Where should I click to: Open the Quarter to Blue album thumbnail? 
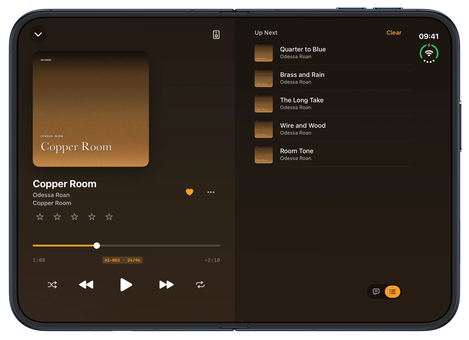[x=264, y=53]
